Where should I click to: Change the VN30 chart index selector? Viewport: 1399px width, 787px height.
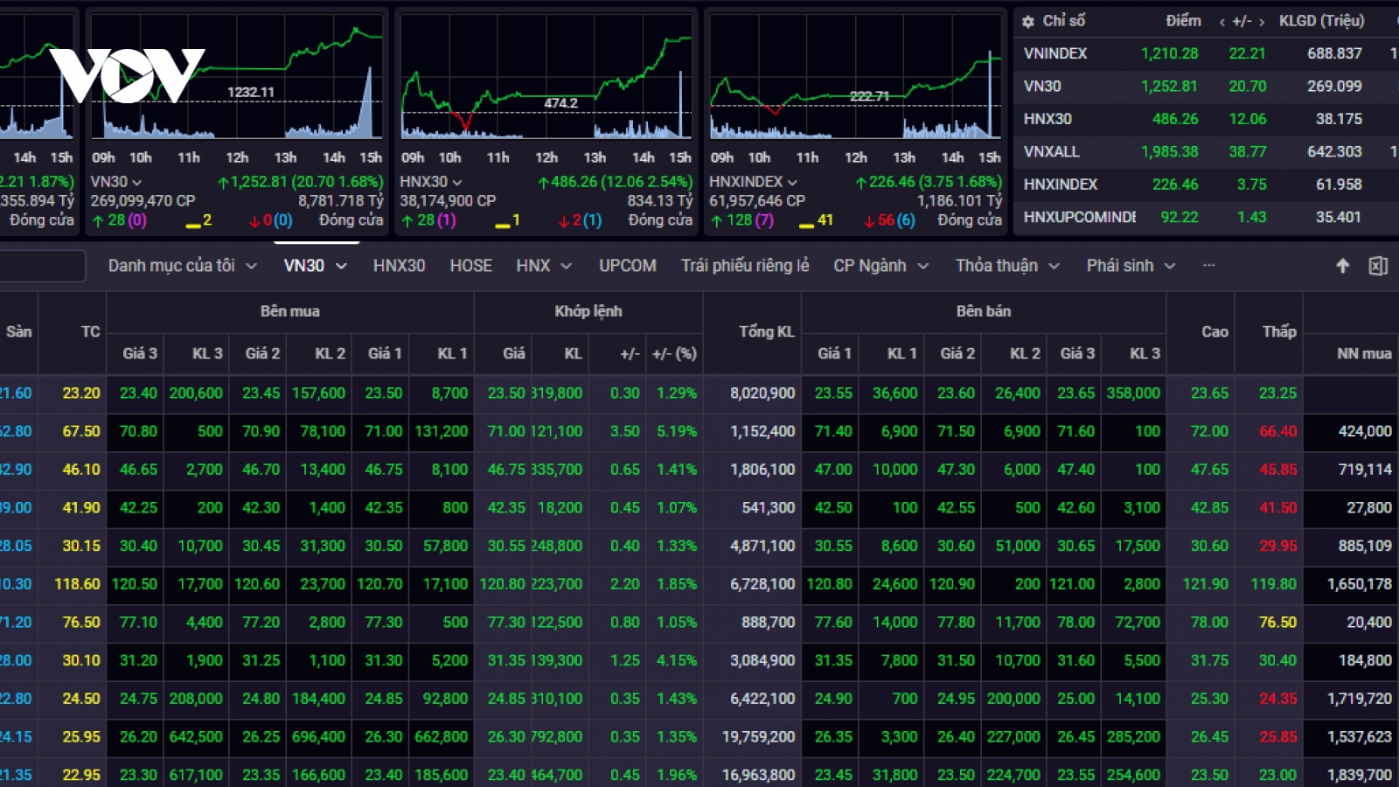point(115,182)
